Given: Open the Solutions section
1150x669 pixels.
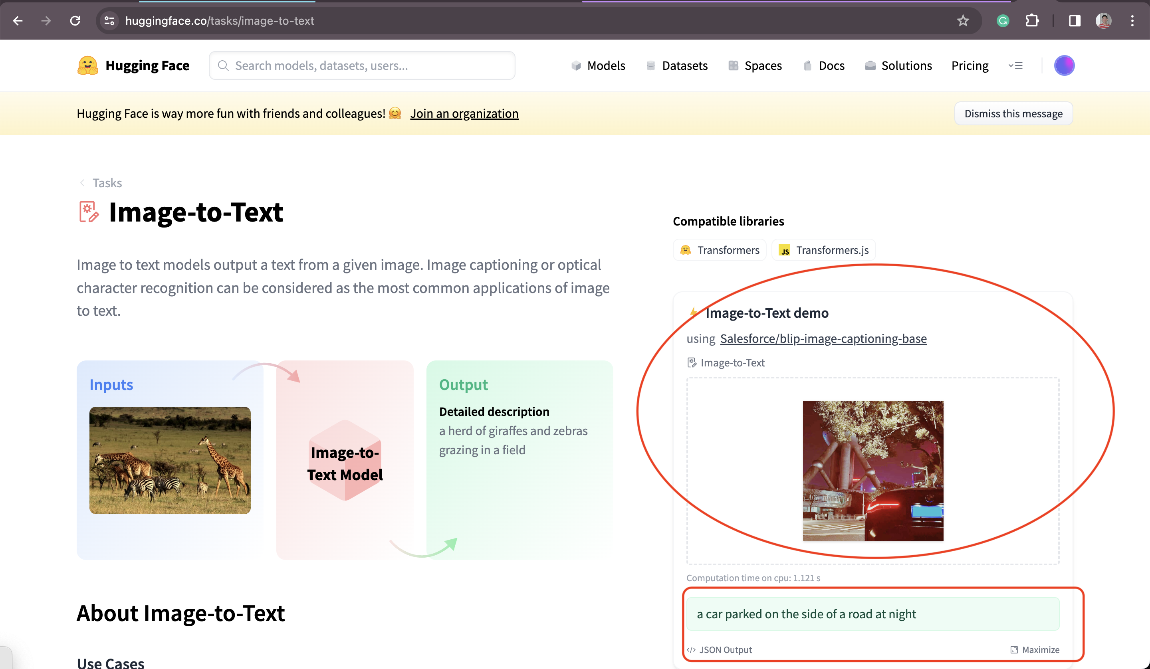Looking at the screenshot, I should pyautogui.click(x=898, y=66).
